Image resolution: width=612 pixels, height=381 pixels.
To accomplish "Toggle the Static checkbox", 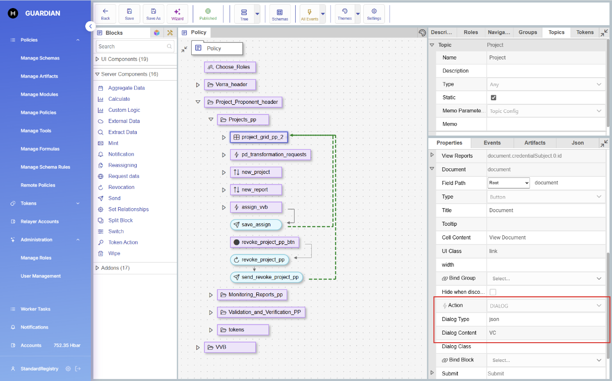I will [493, 98].
